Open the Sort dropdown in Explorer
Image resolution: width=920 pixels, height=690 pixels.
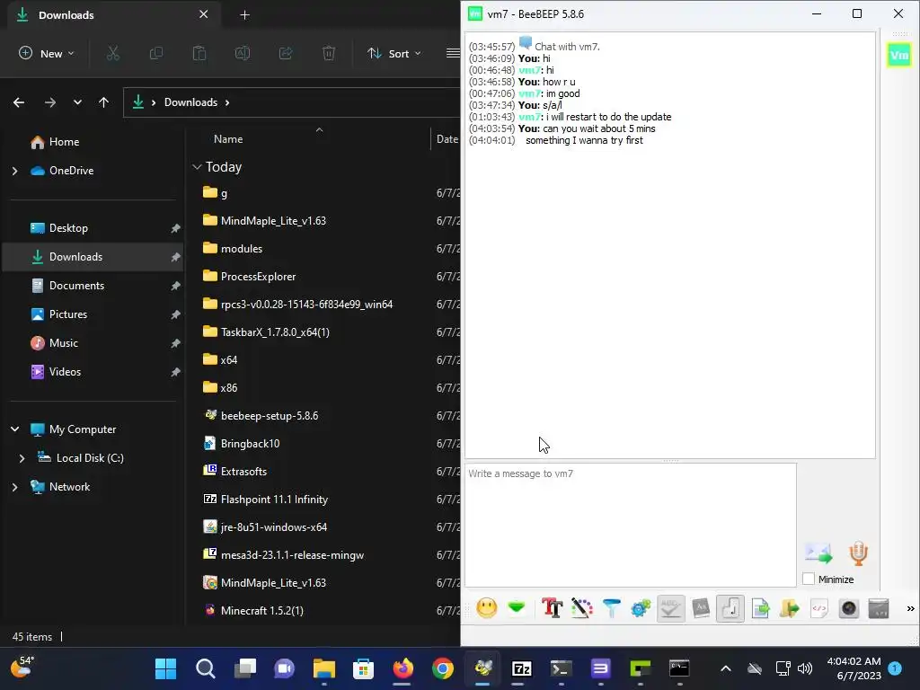(x=394, y=53)
